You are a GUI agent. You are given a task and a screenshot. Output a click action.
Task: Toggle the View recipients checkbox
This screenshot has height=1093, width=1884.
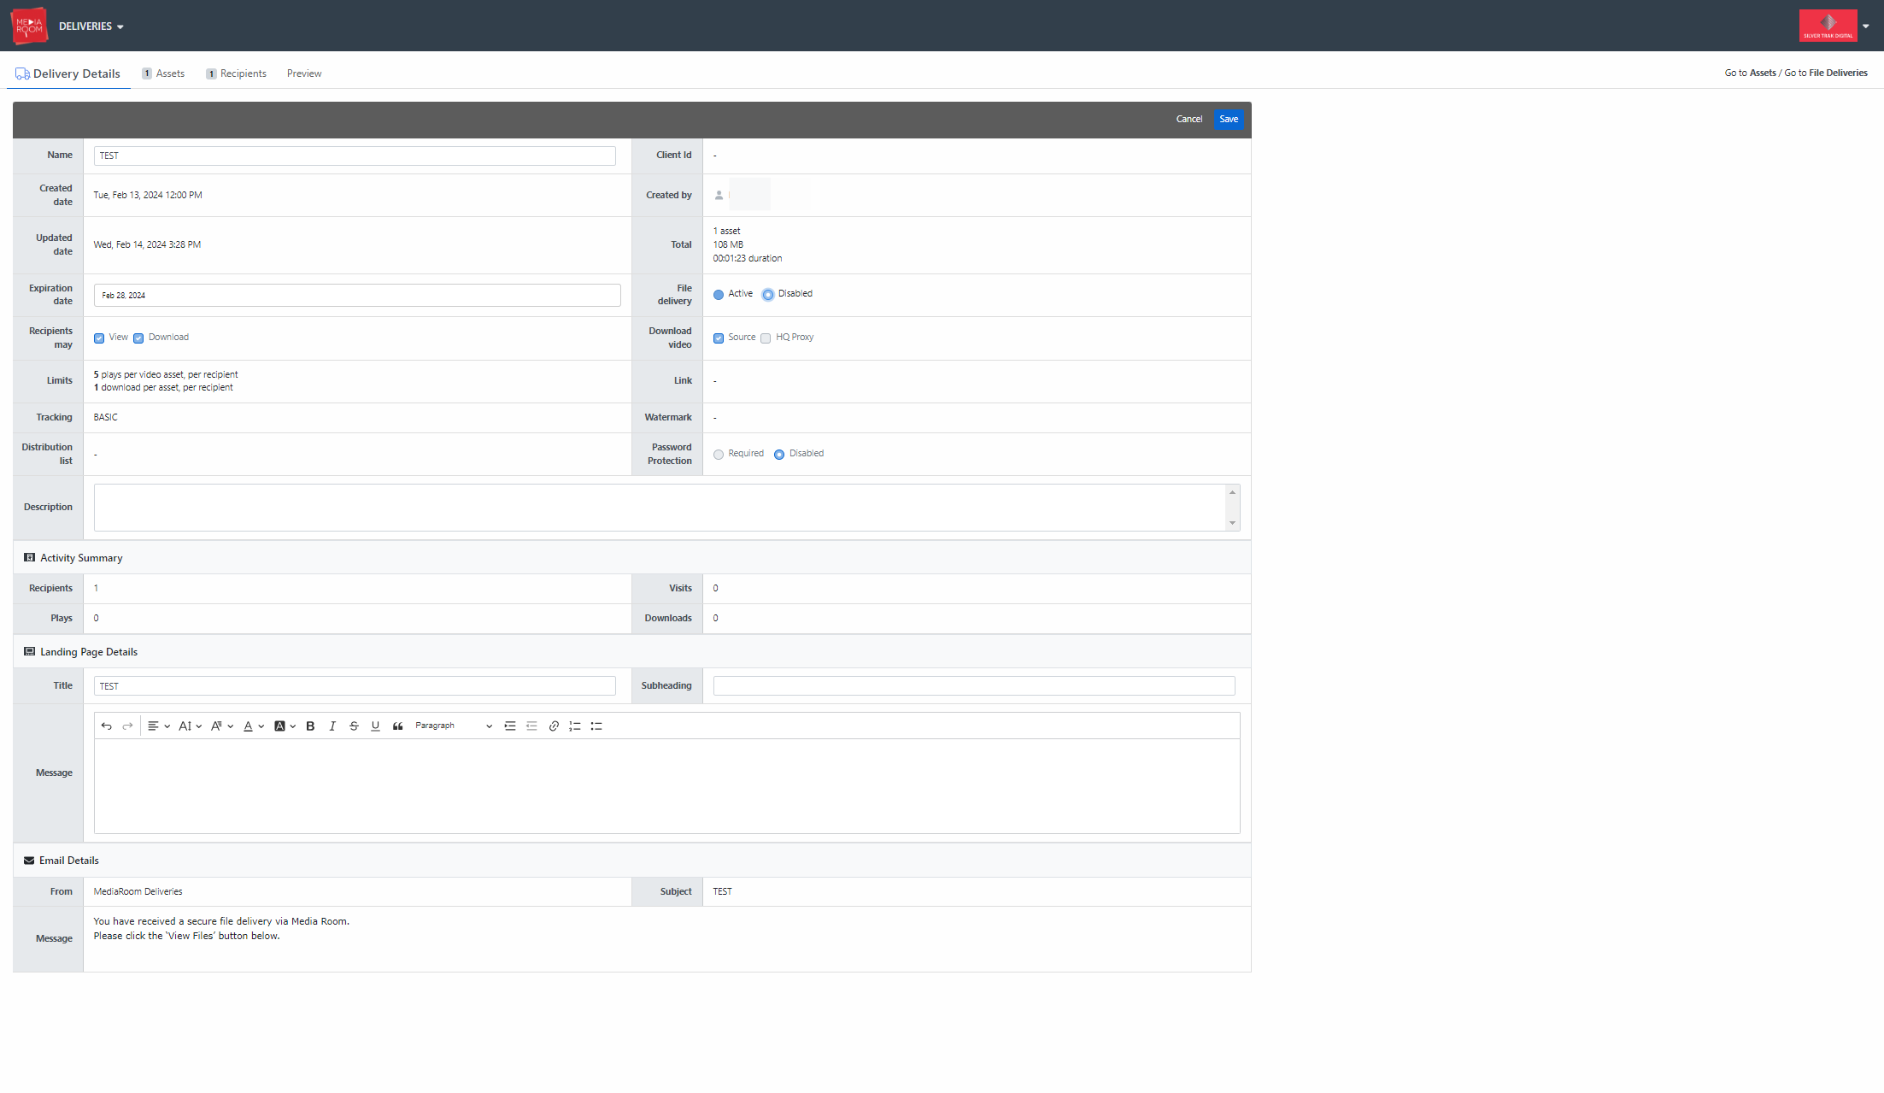coord(99,338)
